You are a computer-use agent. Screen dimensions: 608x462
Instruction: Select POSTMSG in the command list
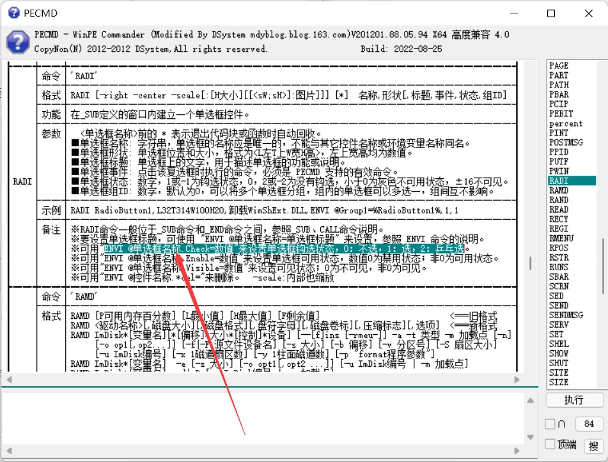(x=566, y=142)
